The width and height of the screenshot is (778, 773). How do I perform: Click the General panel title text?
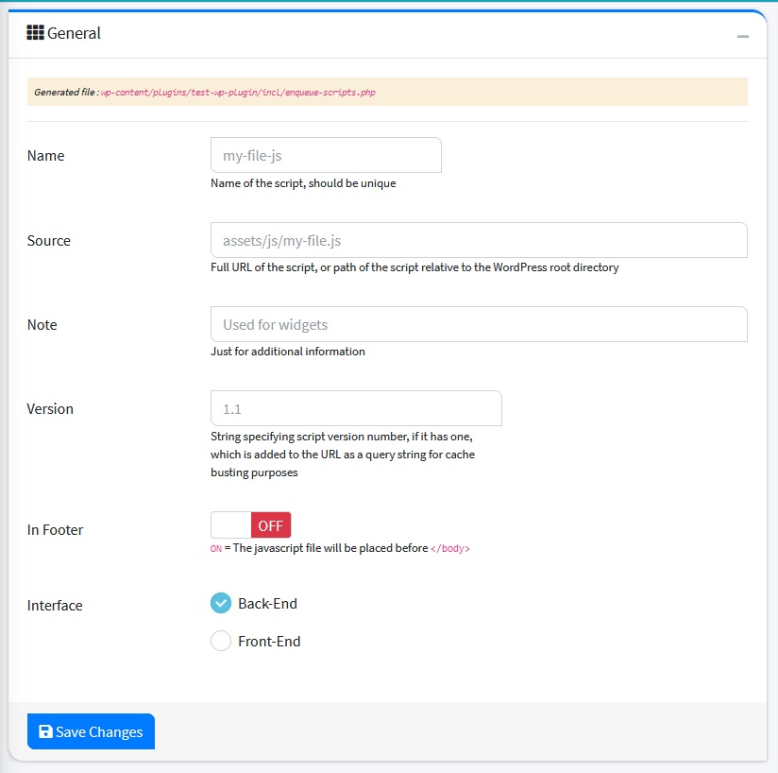click(74, 33)
